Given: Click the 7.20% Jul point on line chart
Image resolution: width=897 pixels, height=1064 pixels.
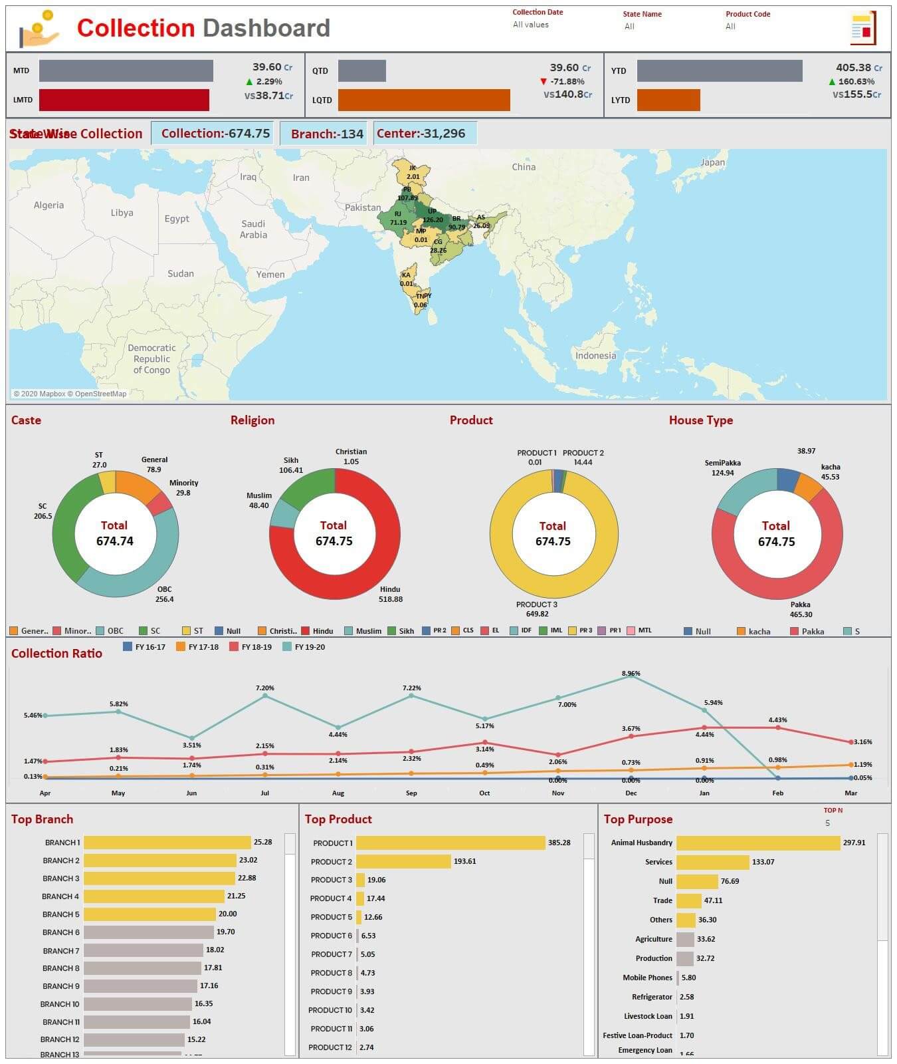Looking at the screenshot, I should (x=265, y=696).
